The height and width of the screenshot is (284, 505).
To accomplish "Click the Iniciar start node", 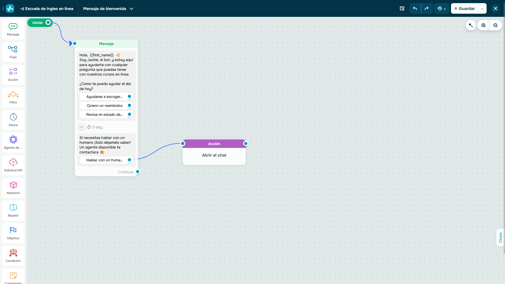I will 40,23.
